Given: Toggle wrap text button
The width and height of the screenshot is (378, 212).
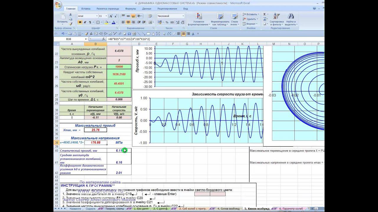Looking at the screenshot, I should (x=151, y=16).
